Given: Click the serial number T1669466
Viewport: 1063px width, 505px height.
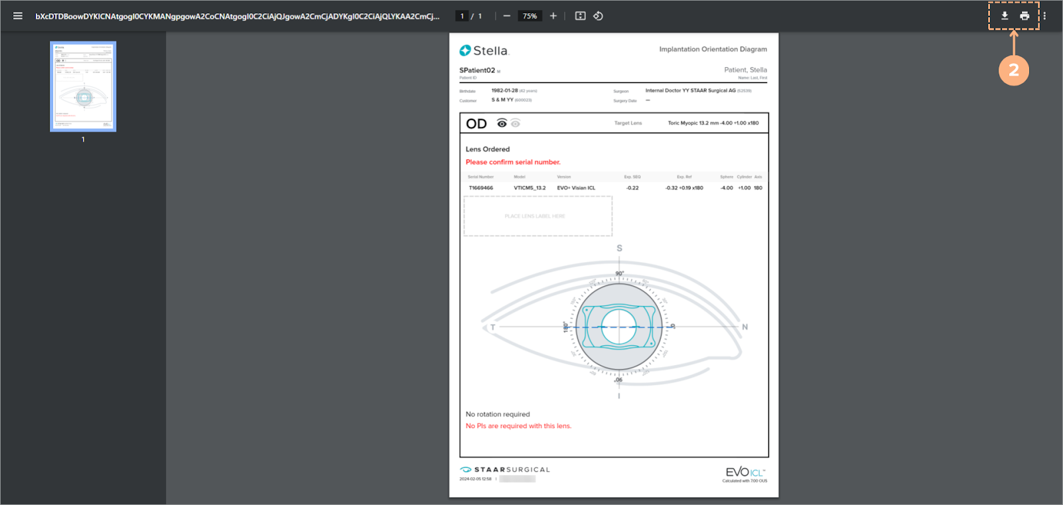Looking at the screenshot, I should pos(481,188).
